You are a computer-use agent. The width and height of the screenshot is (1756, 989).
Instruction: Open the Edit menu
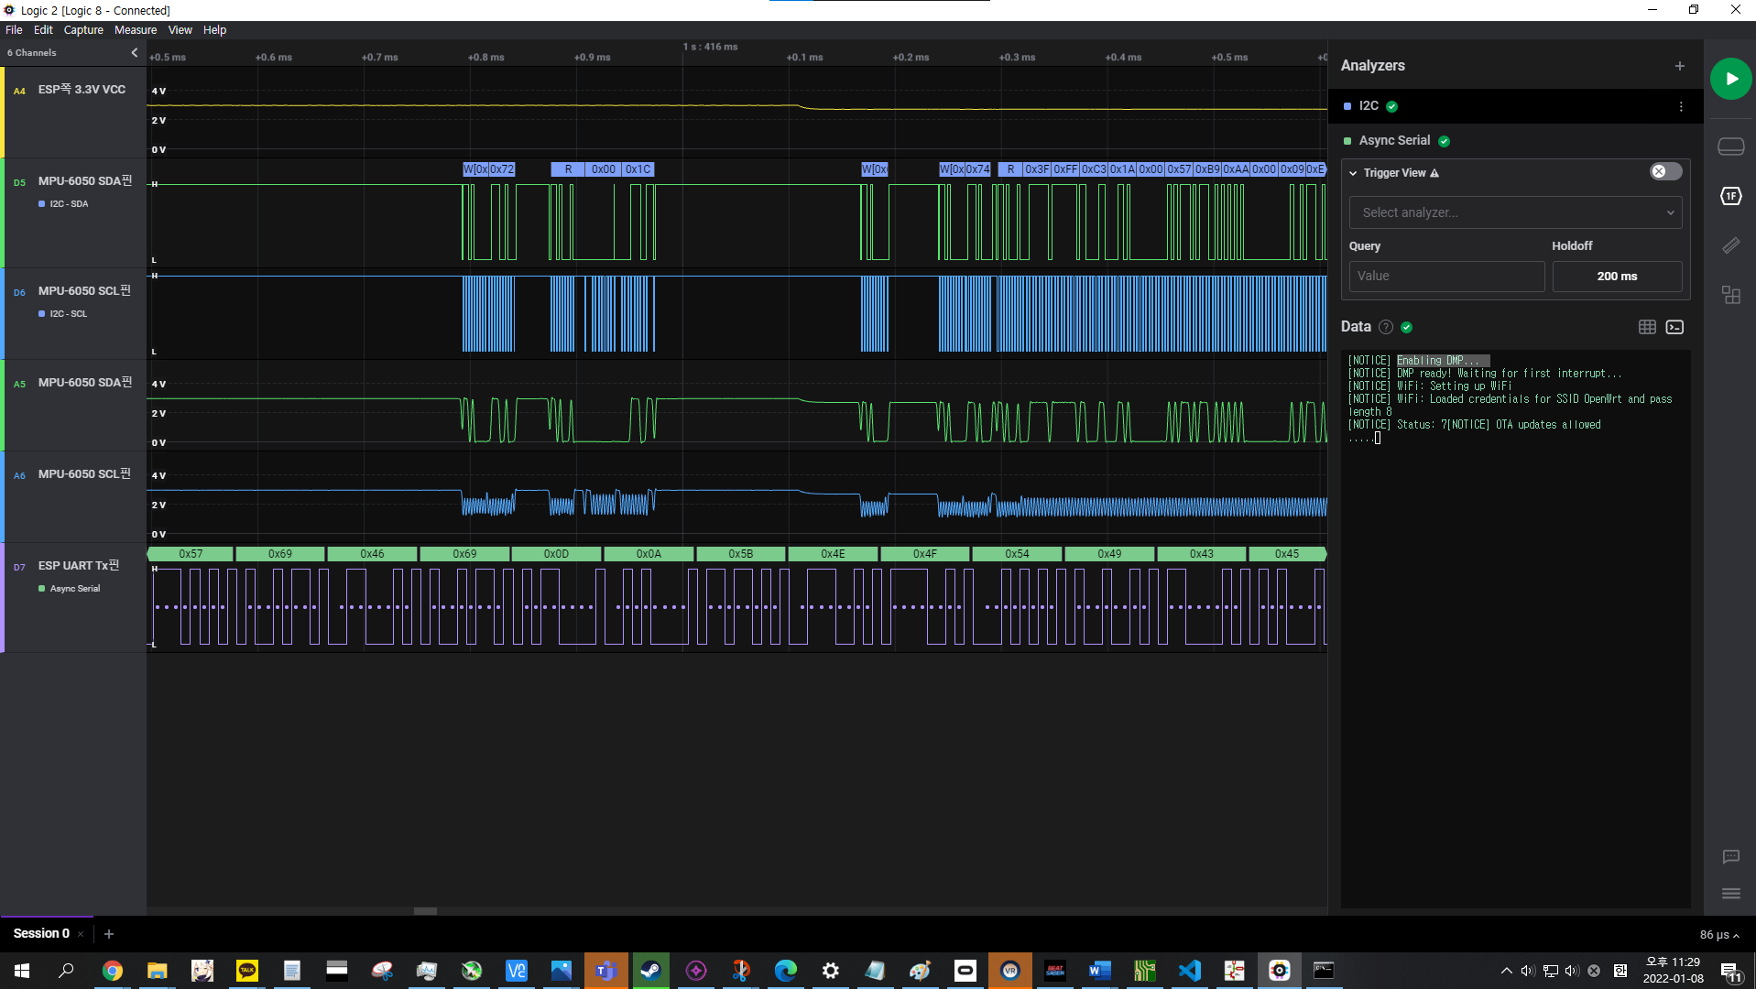click(x=43, y=30)
